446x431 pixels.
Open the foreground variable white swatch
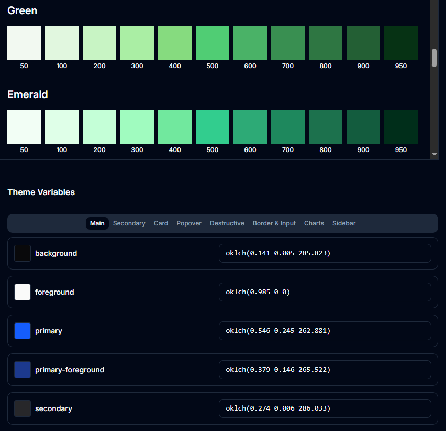coord(23,292)
